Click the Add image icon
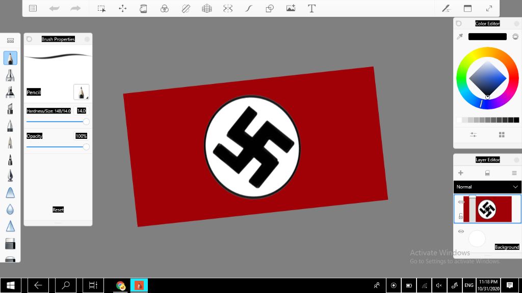This screenshot has width=522, height=293. [291, 8]
